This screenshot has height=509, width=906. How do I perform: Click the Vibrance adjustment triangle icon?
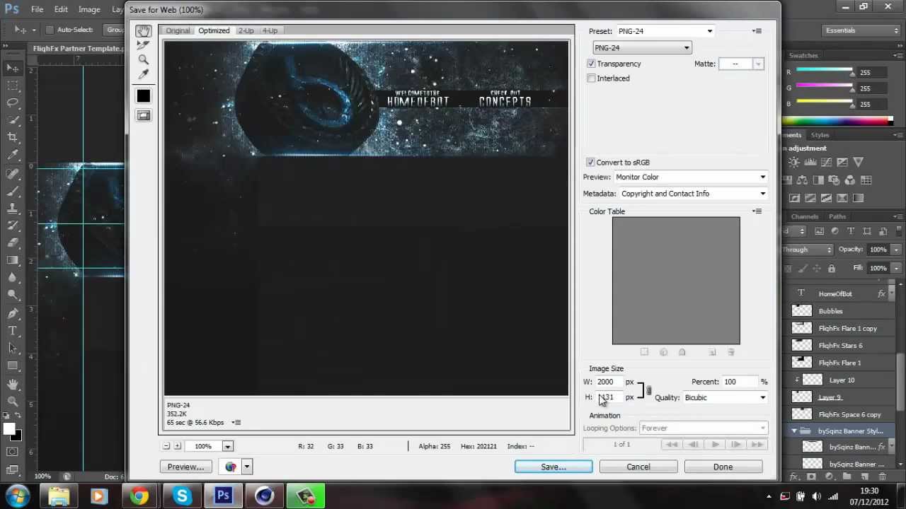858,163
